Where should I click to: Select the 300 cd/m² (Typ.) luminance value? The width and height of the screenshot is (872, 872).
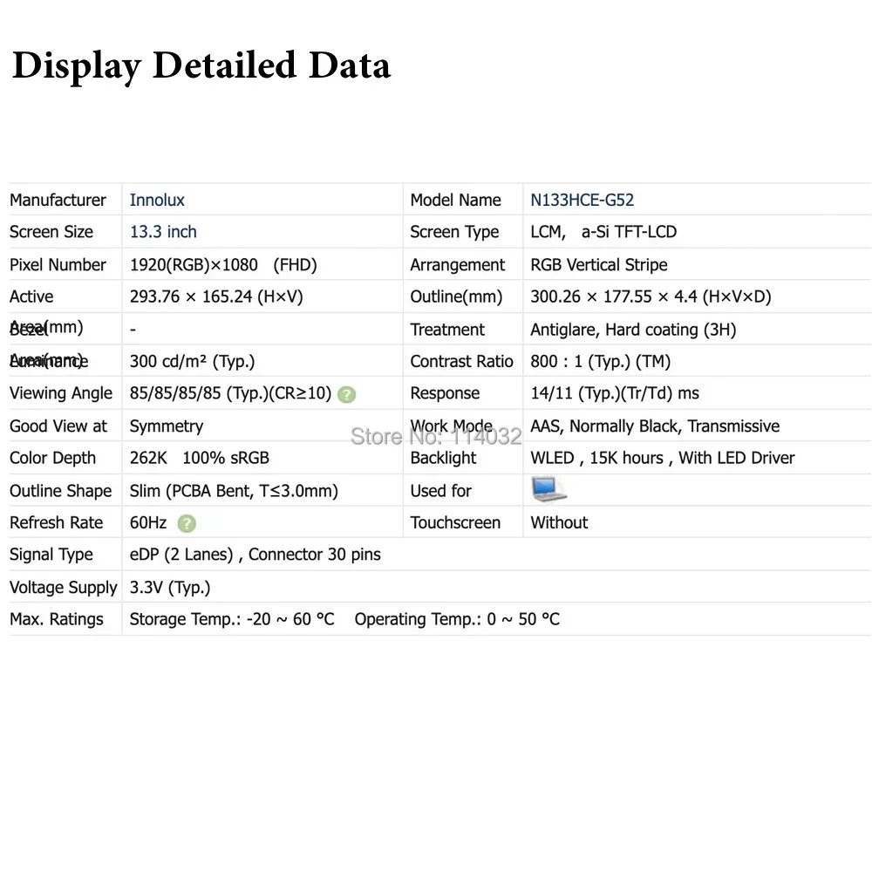coord(192,362)
